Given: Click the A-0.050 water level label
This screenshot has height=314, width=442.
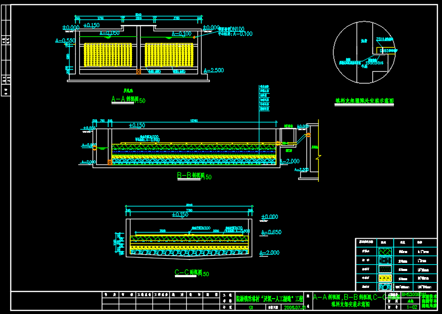Looking at the screenshot, I should pyautogui.click(x=109, y=33).
